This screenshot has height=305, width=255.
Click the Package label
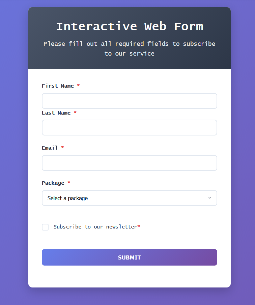[x=53, y=183]
